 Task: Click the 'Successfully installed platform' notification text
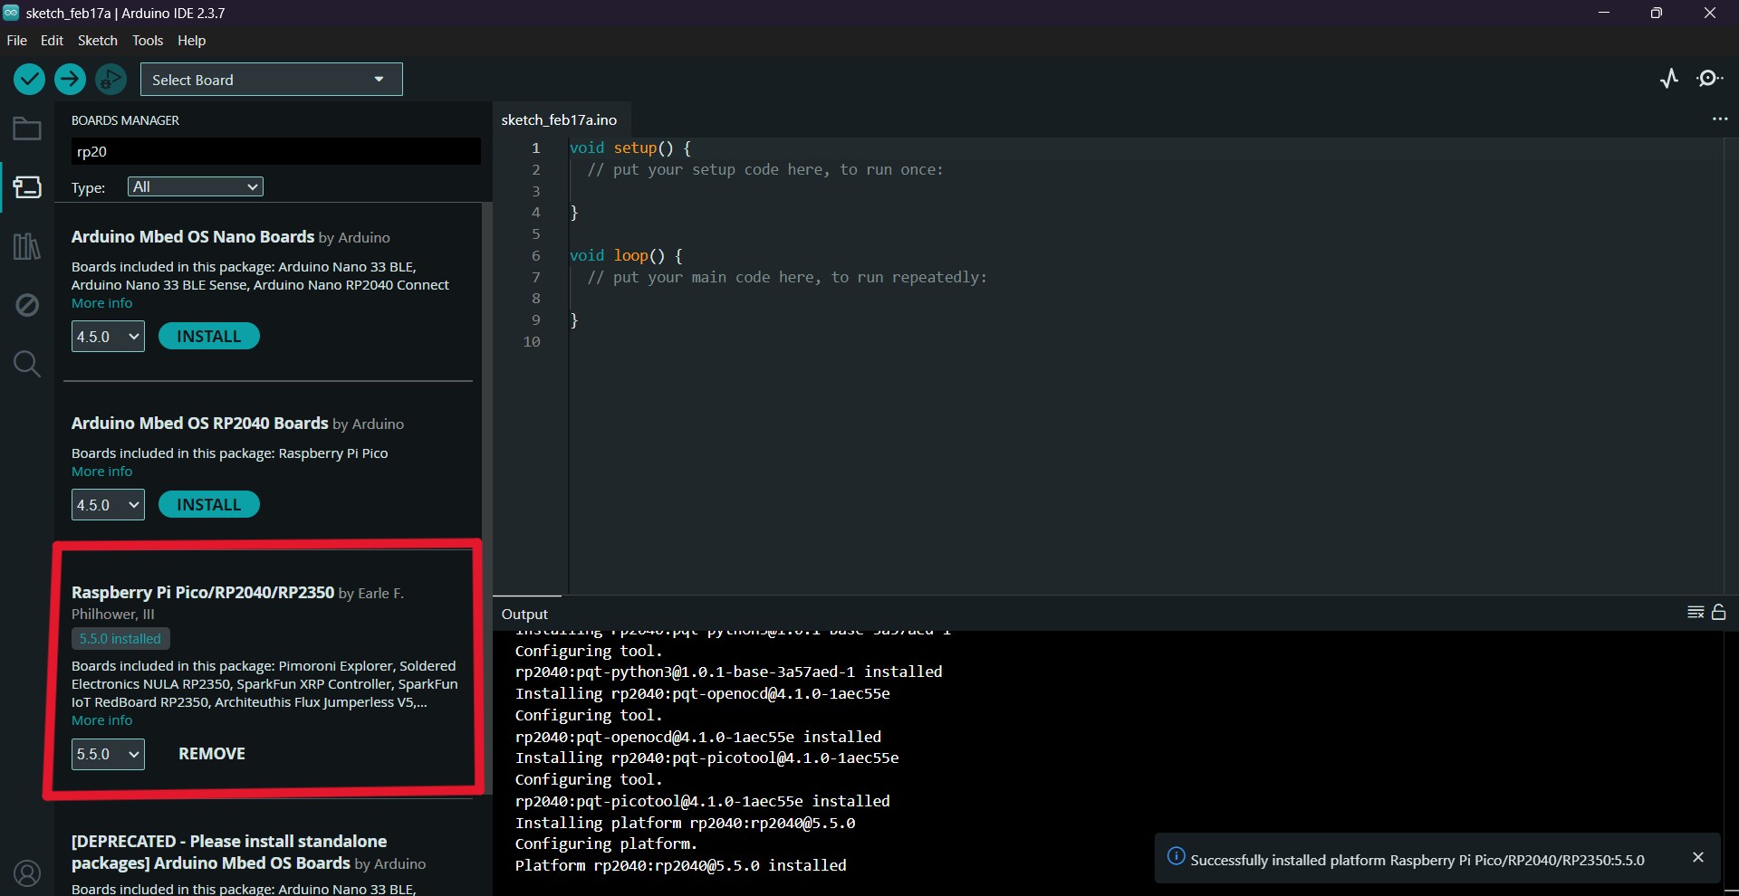click(x=1417, y=860)
